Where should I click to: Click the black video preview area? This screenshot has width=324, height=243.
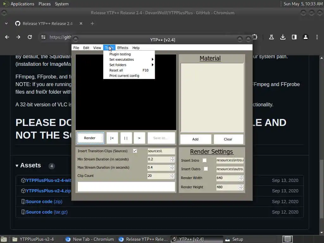[x=126, y=92]
